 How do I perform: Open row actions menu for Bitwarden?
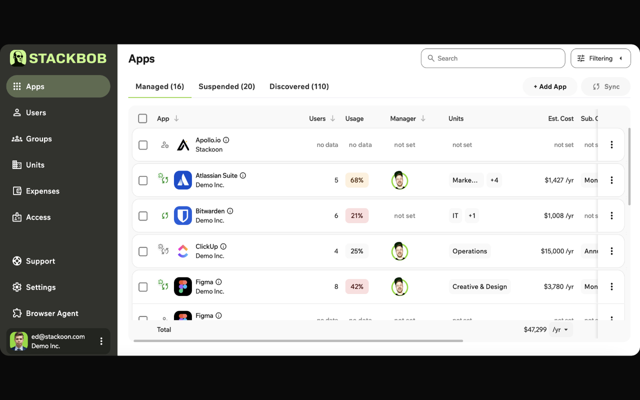pyautogui.click(x=611, y=216)
